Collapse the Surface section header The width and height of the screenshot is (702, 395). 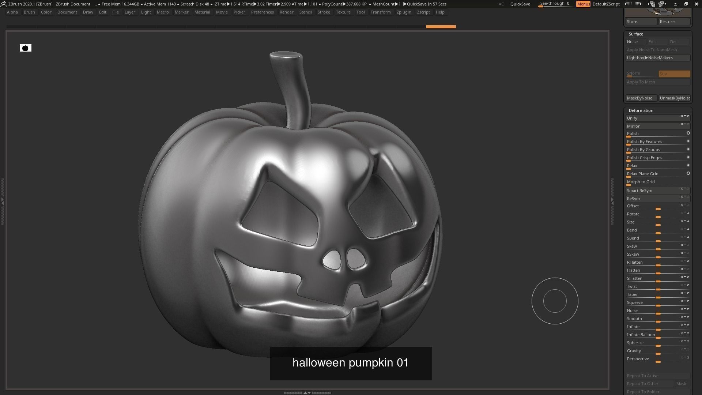(636, 34)
